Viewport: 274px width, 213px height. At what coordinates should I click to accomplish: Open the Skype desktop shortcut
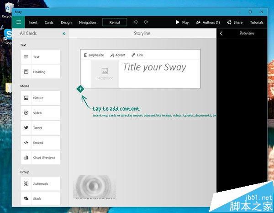pyautogui.click(x=8, y=36)
